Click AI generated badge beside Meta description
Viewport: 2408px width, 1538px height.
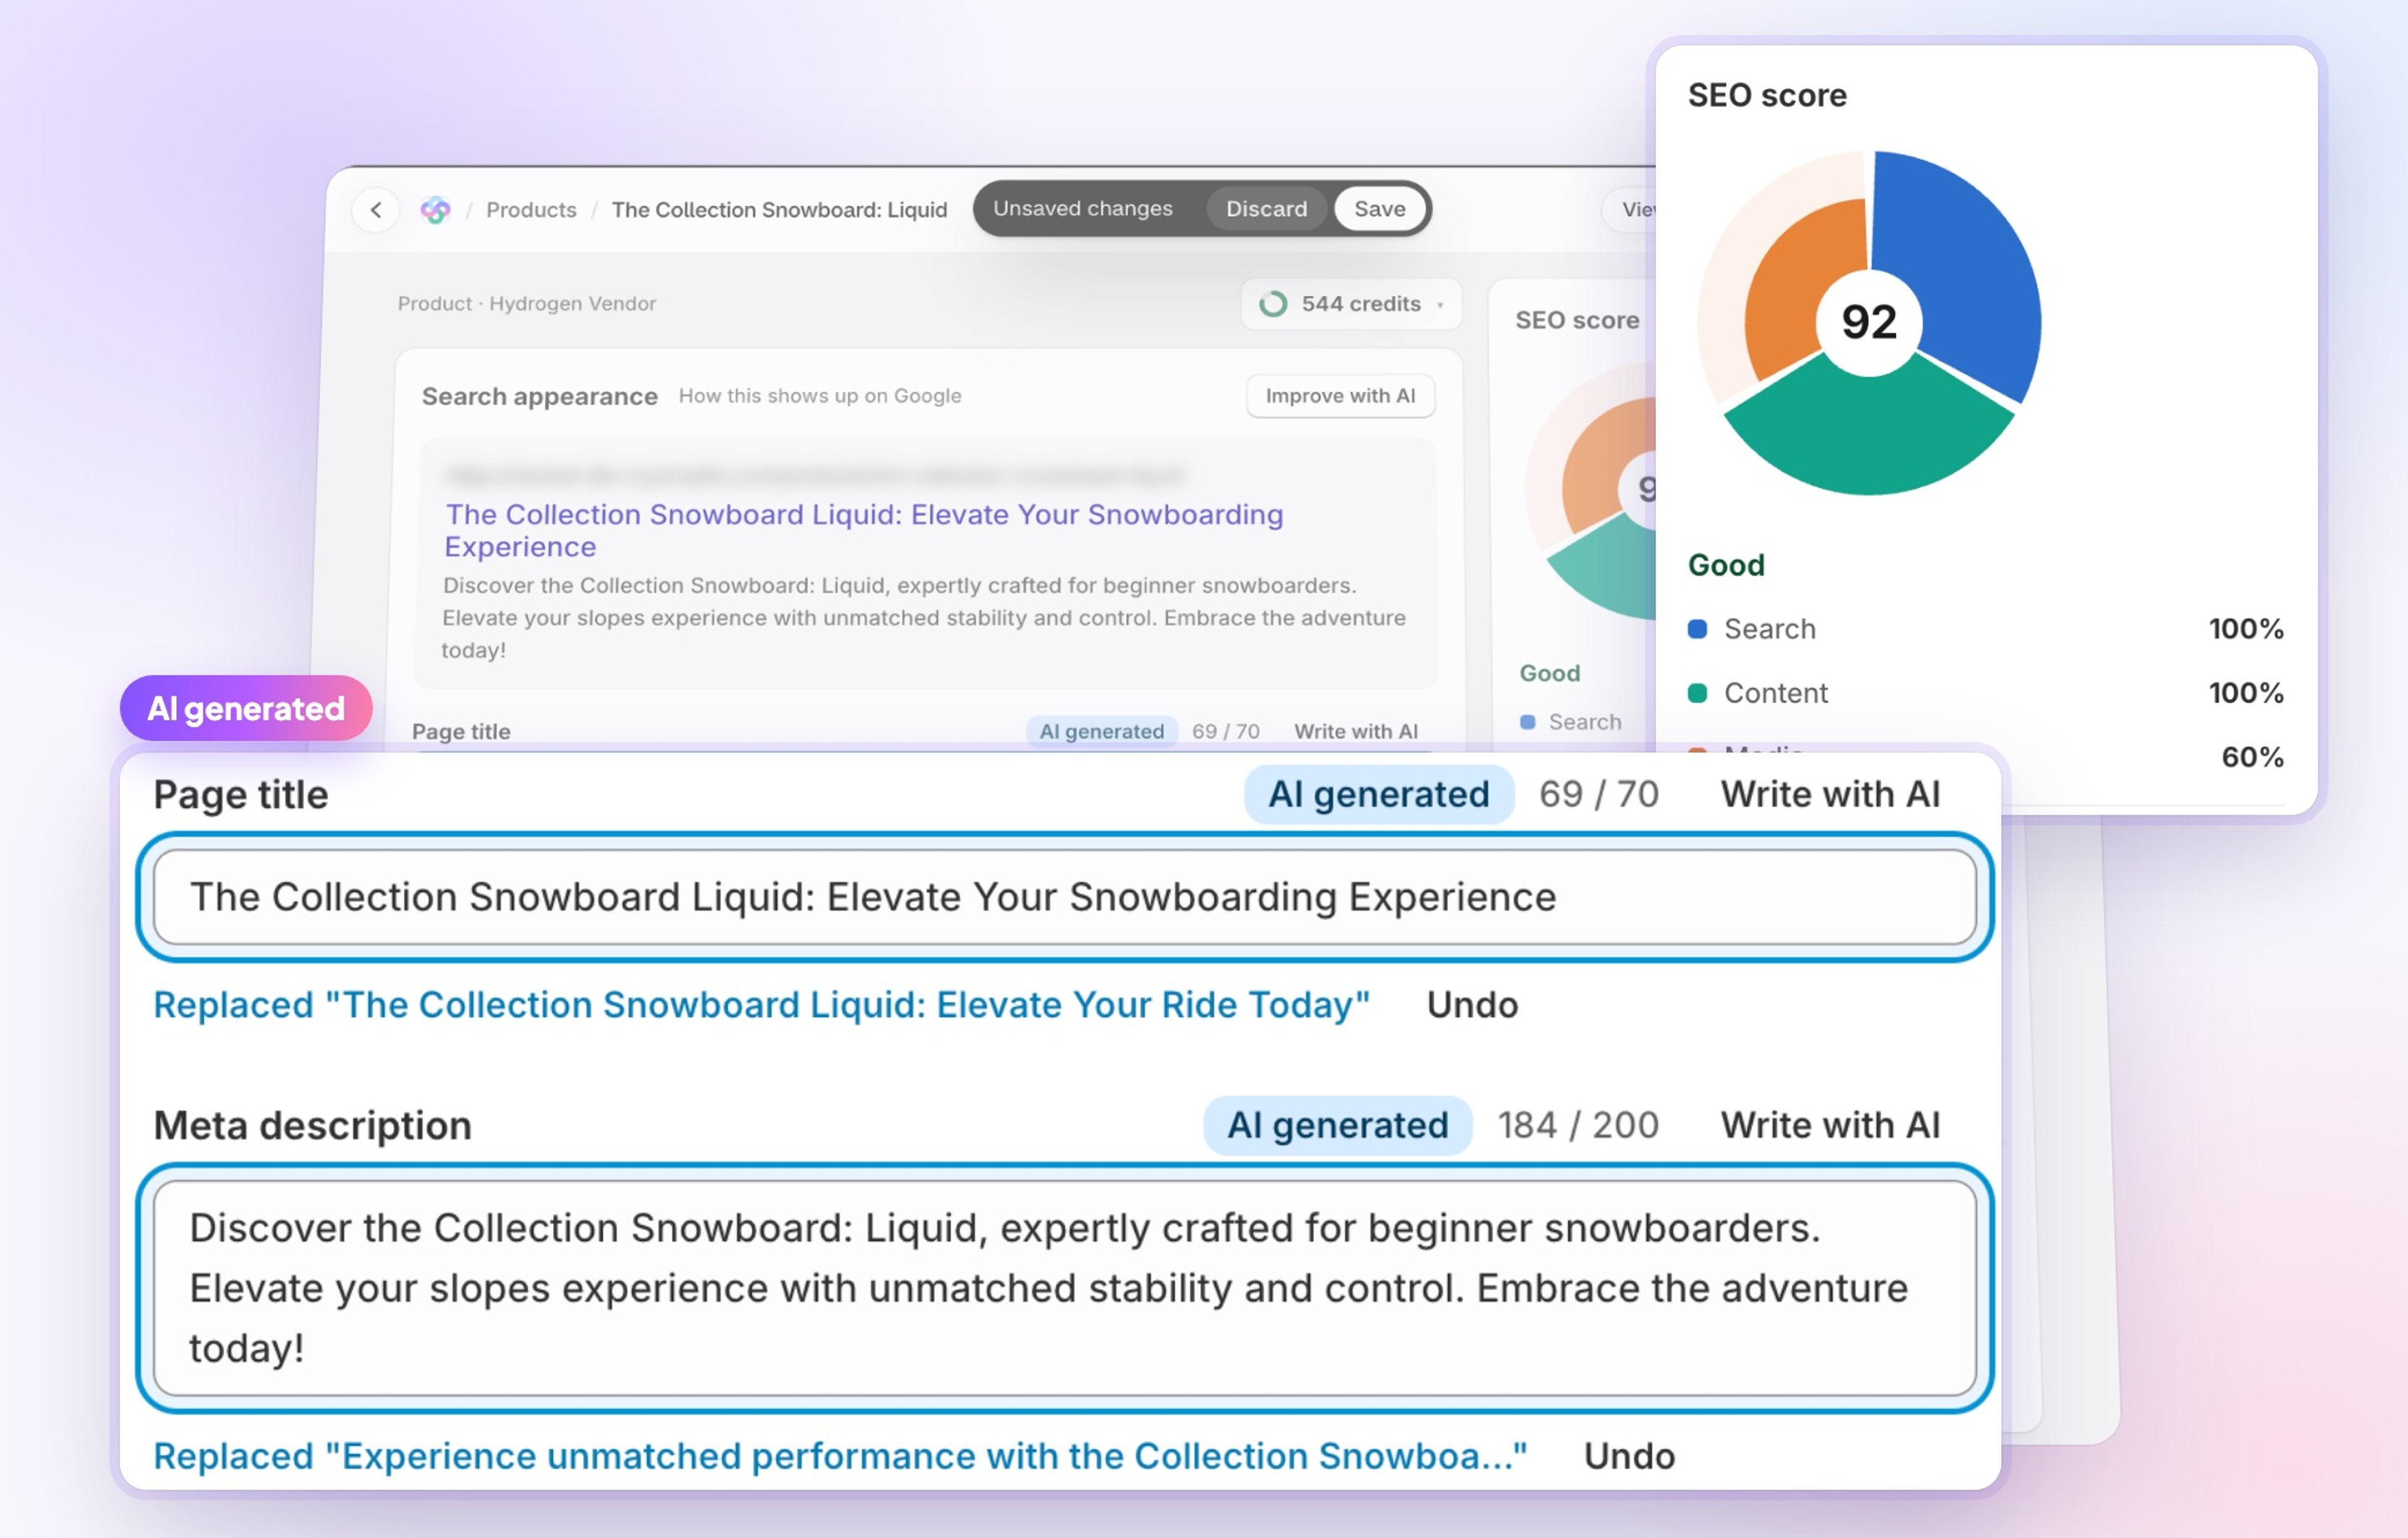click(x=1338, y=1125)
